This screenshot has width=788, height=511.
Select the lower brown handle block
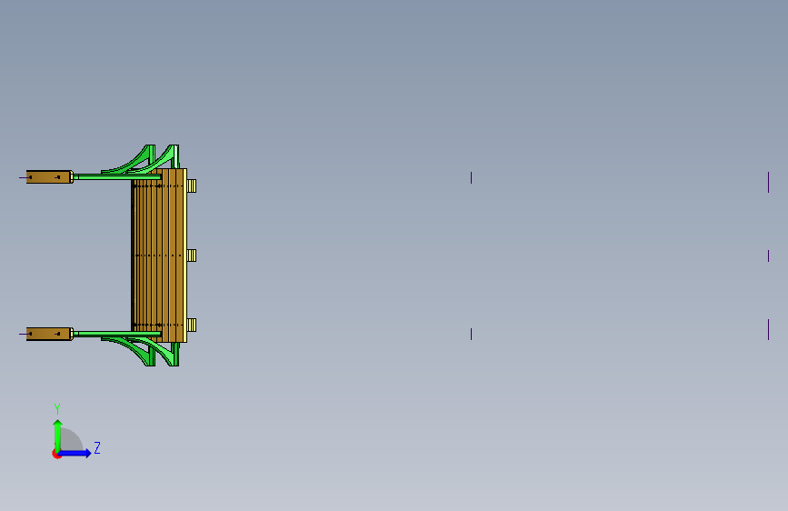coord(49,334)
